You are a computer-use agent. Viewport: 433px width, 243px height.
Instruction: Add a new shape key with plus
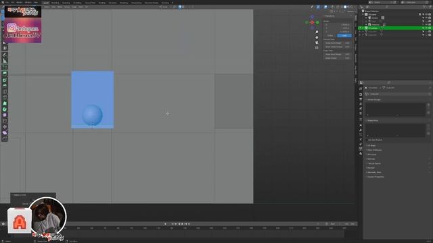coord(428,126)
